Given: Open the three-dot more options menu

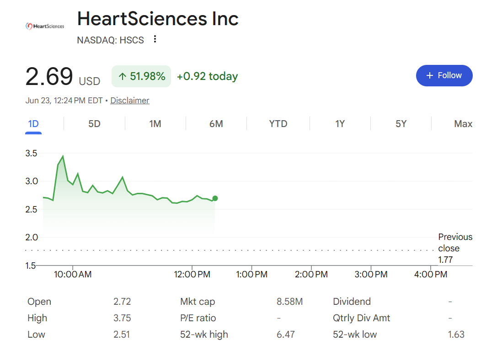Looking at the screenshot, I should pyautogui.click(x=155, y=39).
